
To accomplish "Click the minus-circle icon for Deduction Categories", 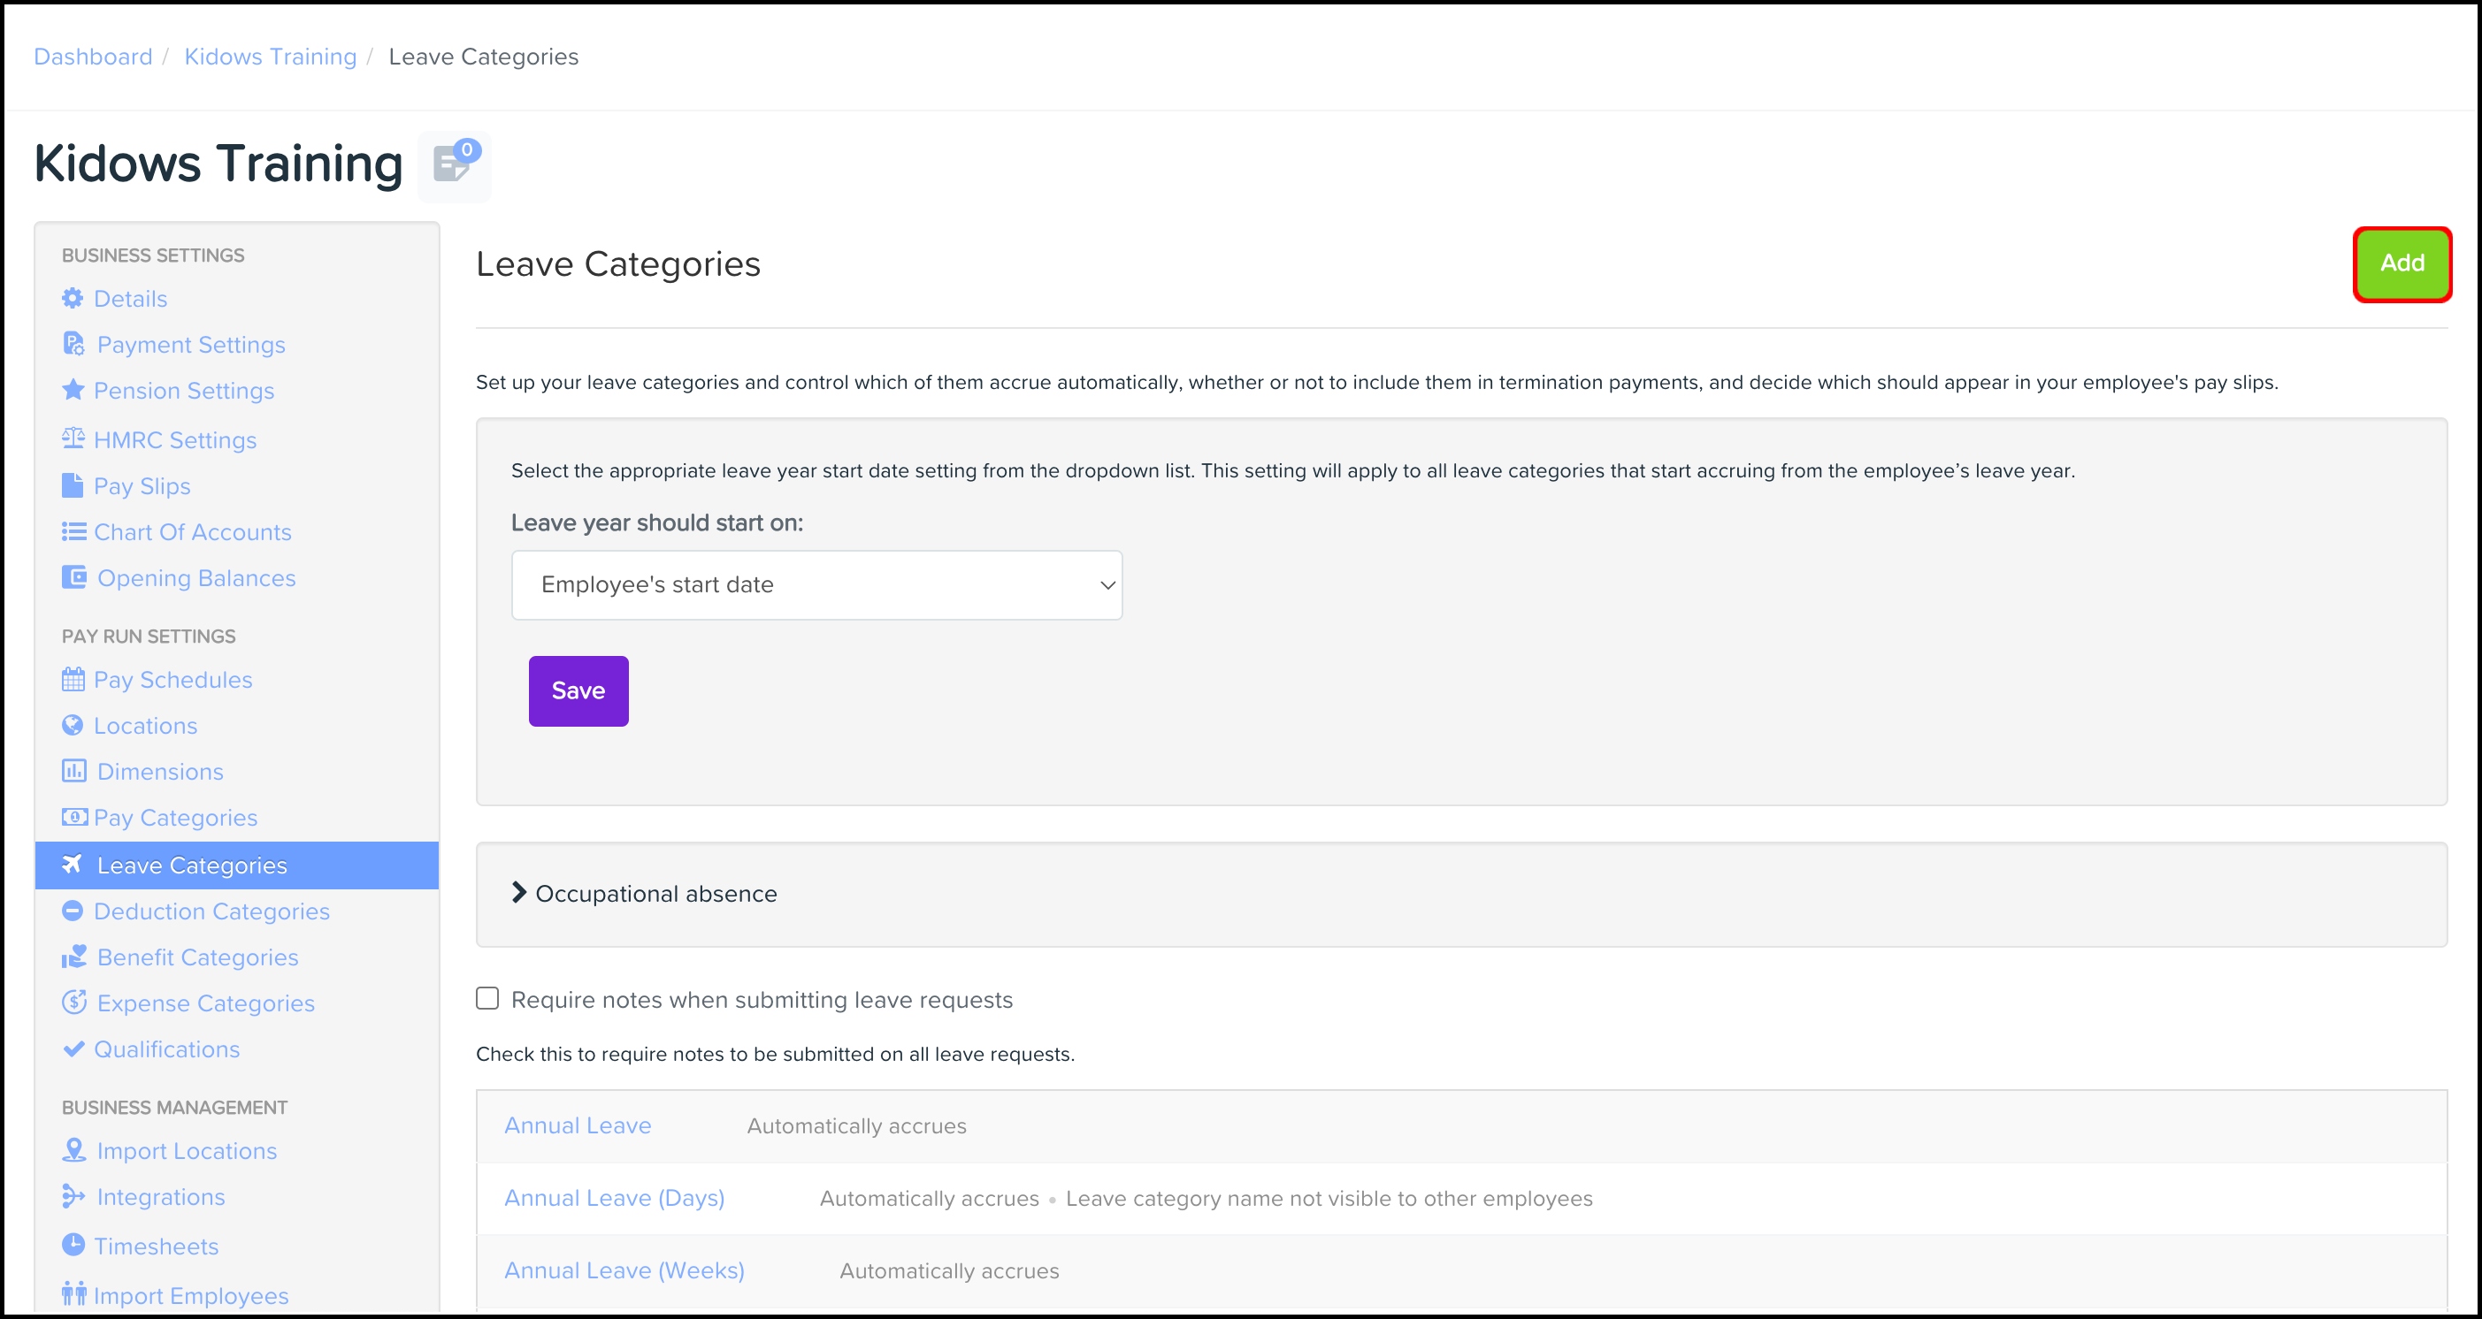I will click(73, 911).
